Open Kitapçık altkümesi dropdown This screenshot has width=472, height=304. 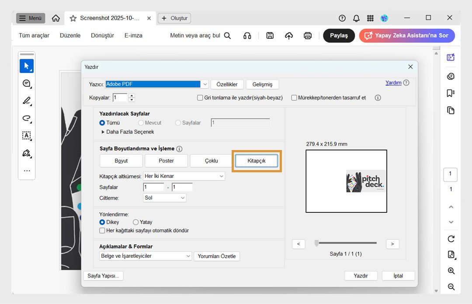[x=184, y=176]
